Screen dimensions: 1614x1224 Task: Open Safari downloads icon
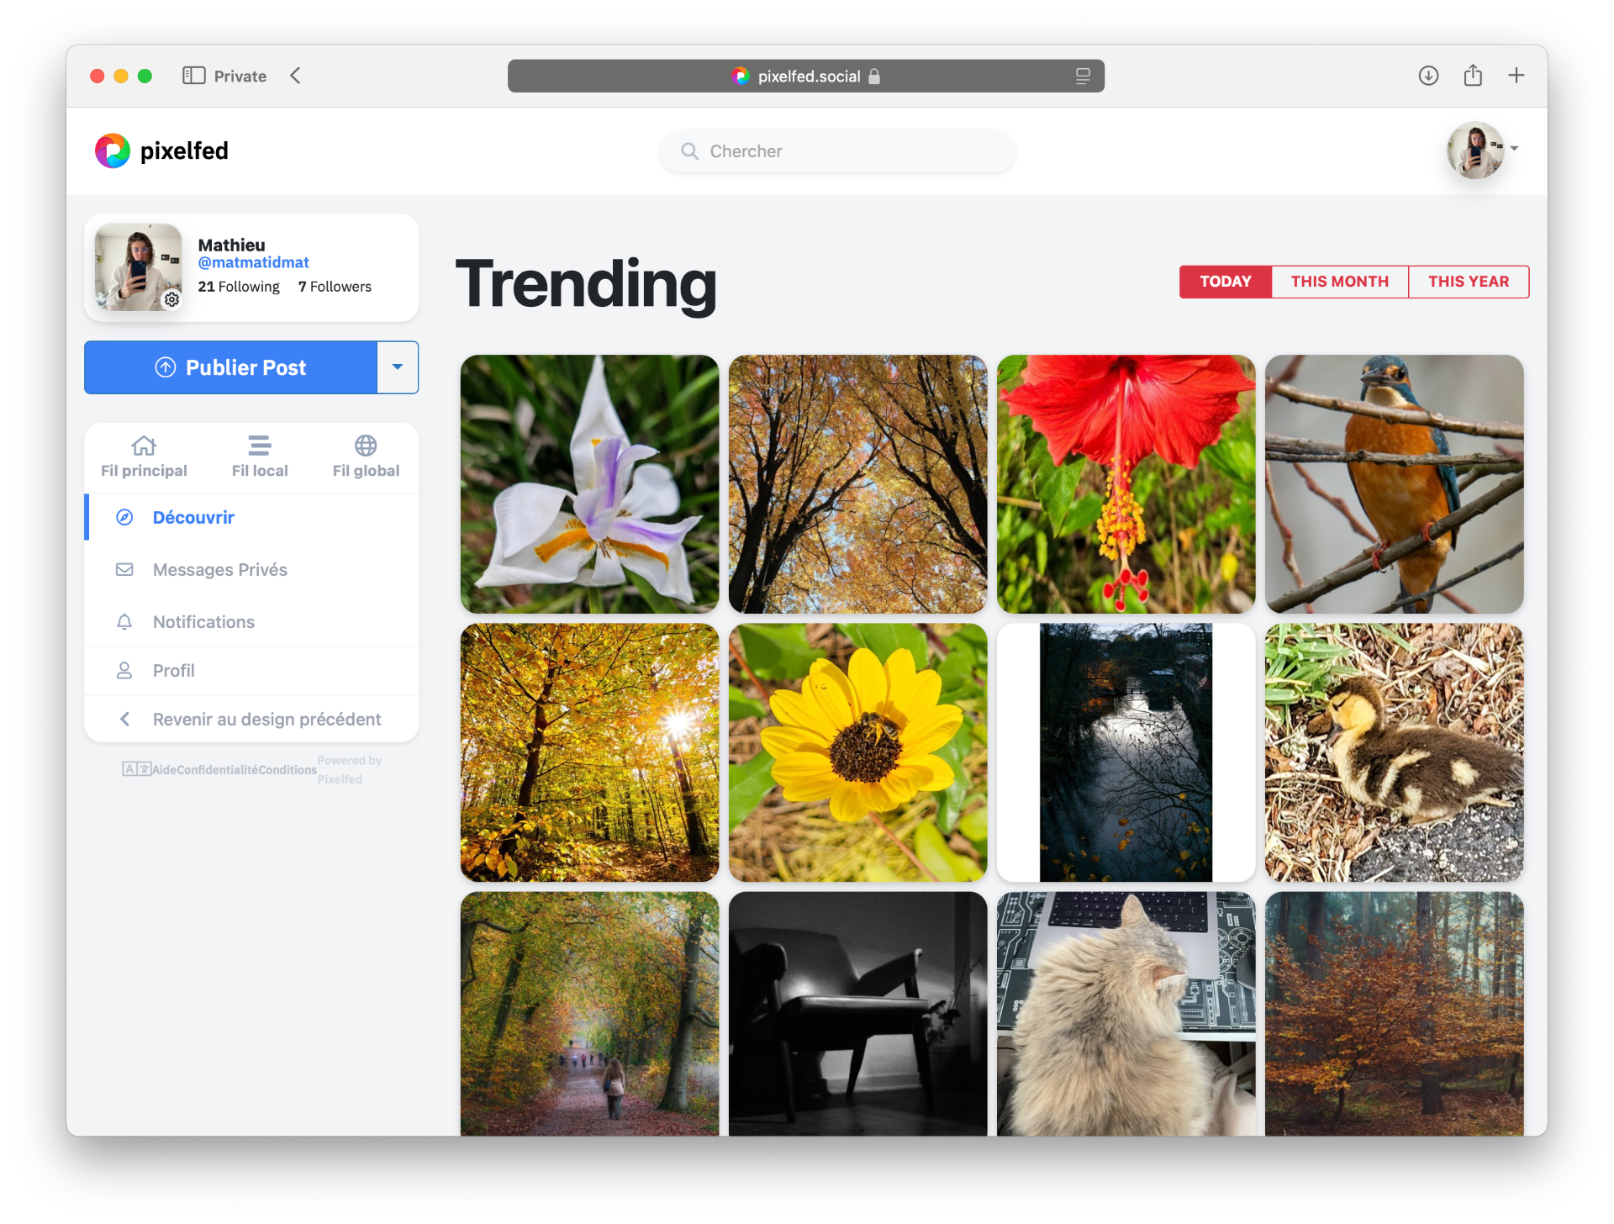[x=1428, y=76]
